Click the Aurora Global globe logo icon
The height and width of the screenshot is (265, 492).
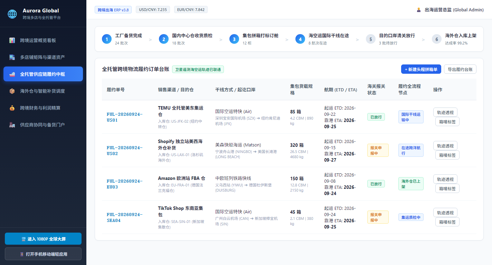click(12, 14)
